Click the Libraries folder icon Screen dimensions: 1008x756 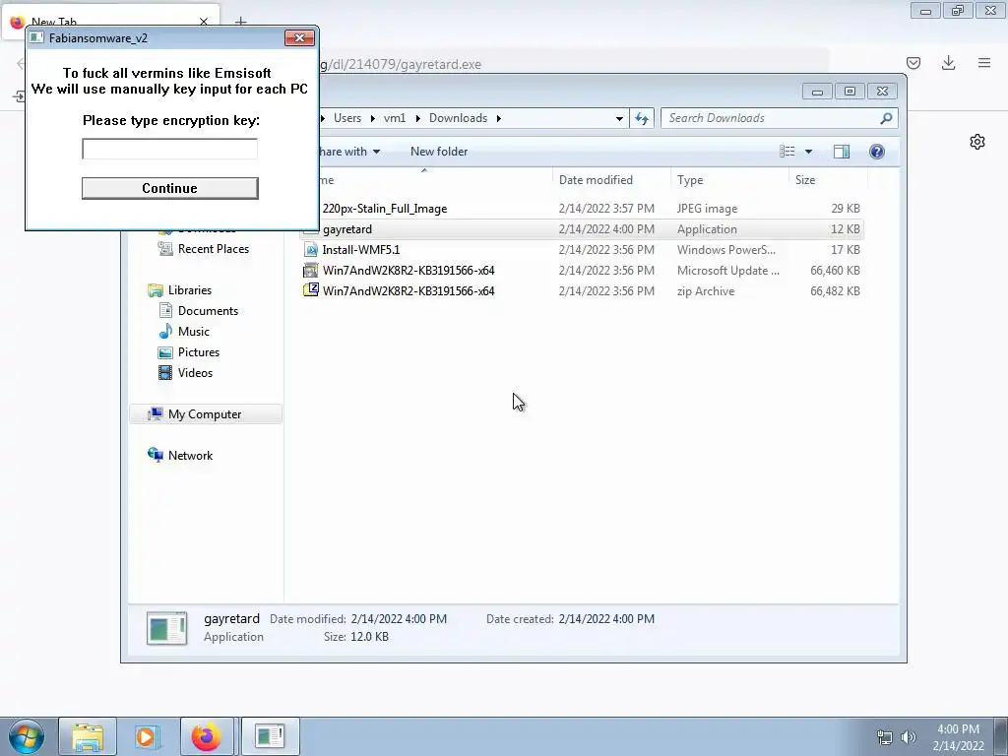(155, 290)
